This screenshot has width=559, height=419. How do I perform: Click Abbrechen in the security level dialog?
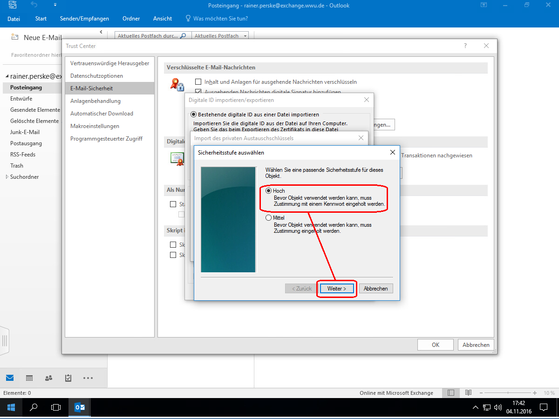(x=375, y=289)
